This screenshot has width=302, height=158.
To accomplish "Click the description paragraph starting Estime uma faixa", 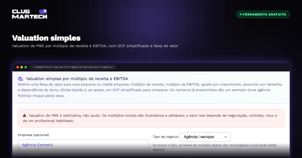I will 150,90.
